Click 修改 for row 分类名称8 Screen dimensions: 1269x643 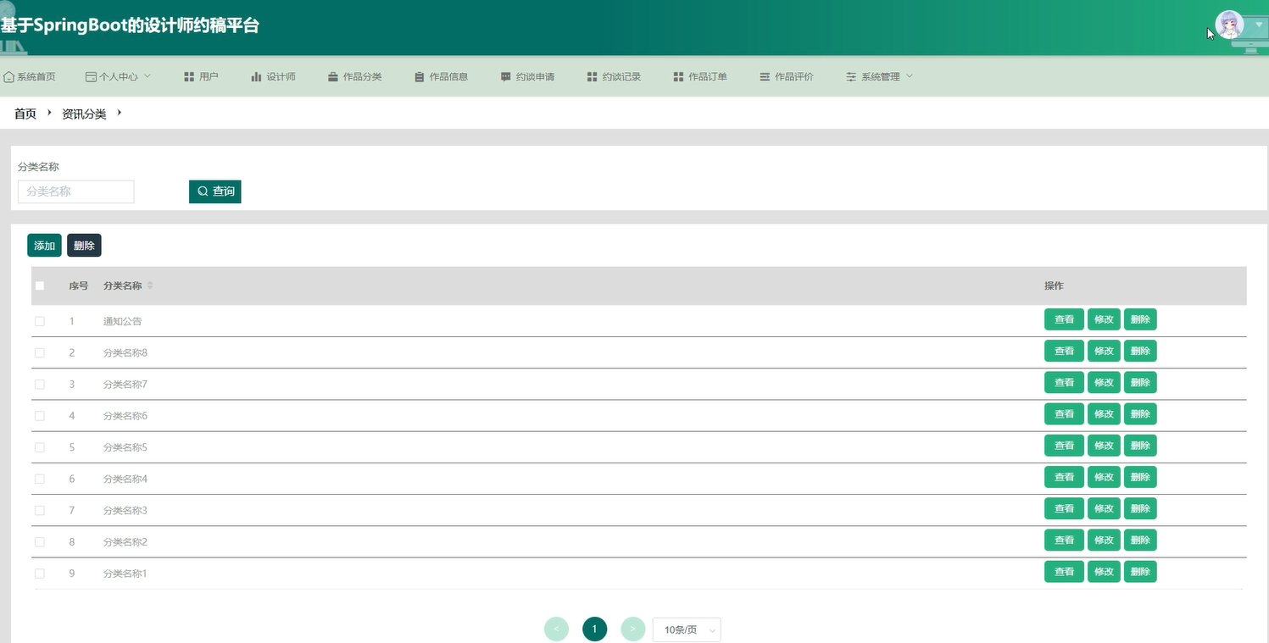[1104, 351]
